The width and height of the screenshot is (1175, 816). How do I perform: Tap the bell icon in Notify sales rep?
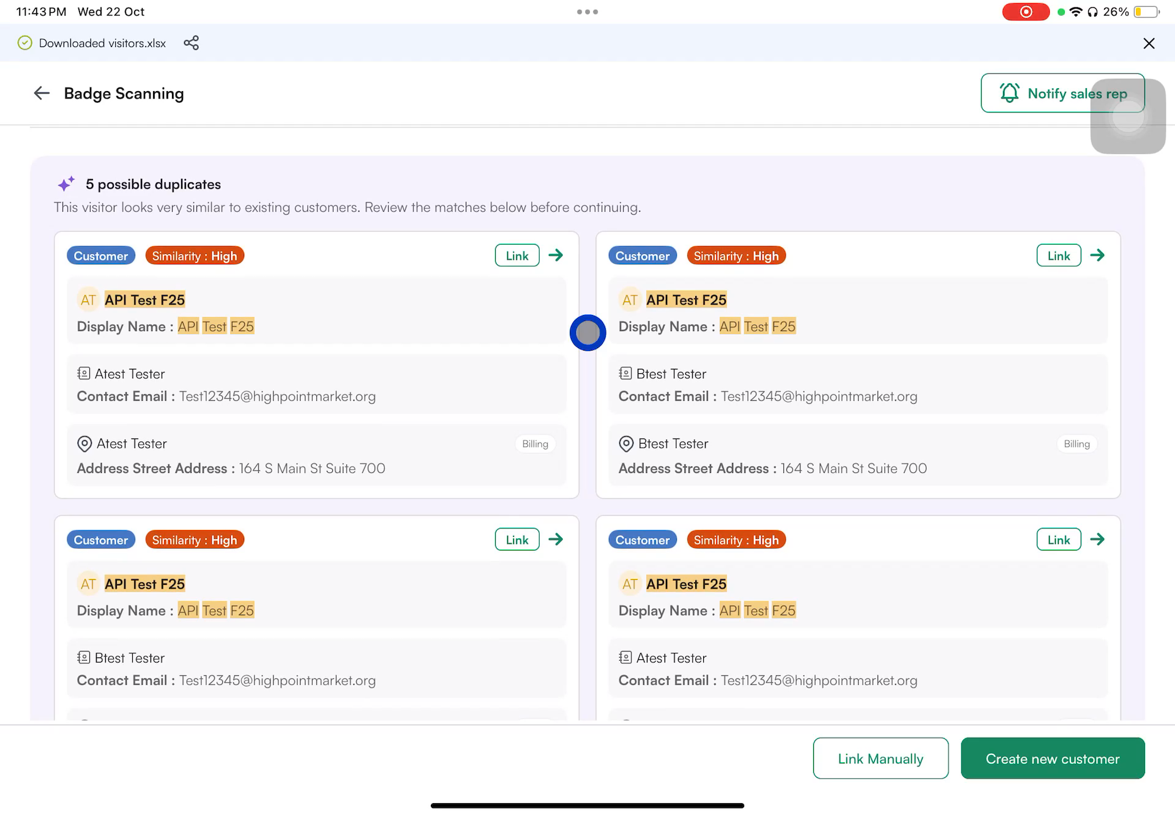[1010, 93]
